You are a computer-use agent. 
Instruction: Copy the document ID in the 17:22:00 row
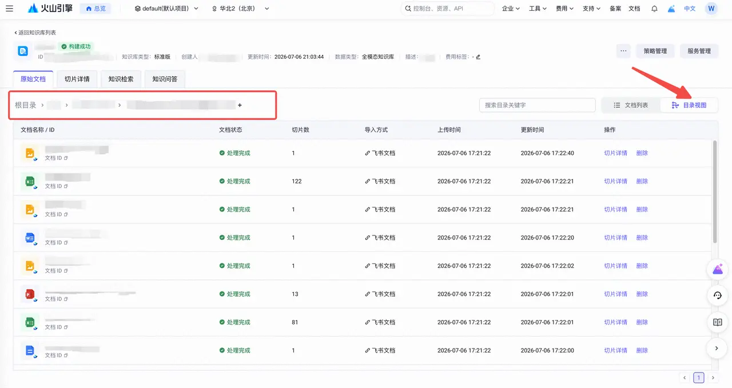pos(66,355)
